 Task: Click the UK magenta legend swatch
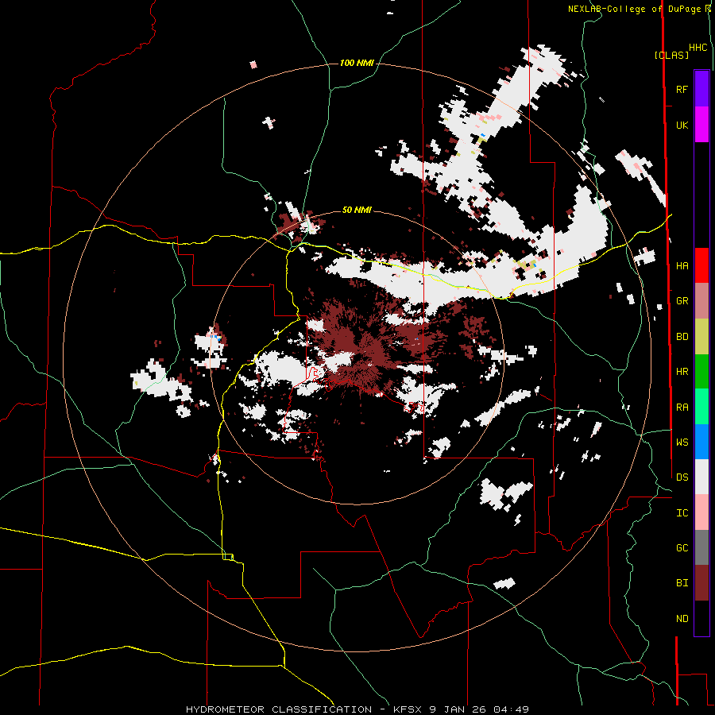pos(701,125)
